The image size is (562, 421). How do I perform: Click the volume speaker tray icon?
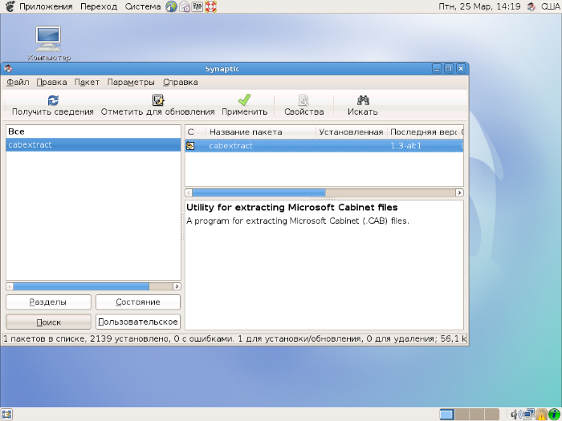point(516,415)
